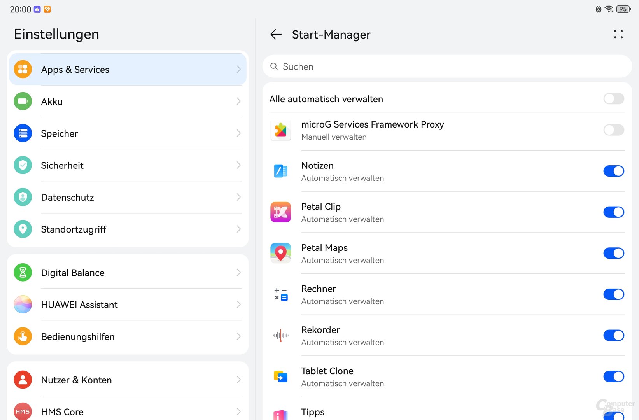Viewport: 639px width, 420px height.
Task: Click the Suchen search field
Action: (447, 66)
